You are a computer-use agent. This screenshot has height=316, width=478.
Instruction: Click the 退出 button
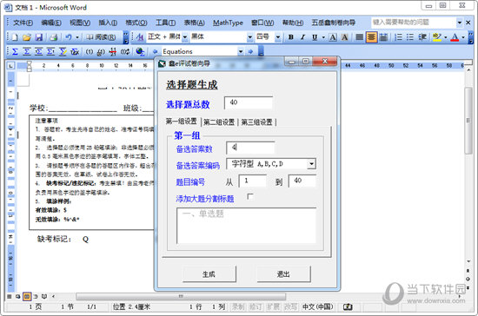click(x=283, y=274)
